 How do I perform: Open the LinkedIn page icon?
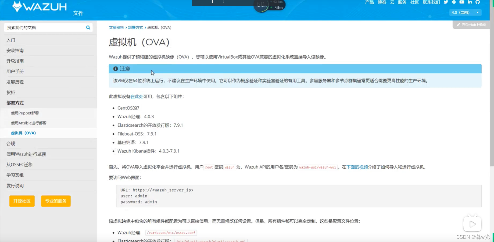click(x=470, y=2)
